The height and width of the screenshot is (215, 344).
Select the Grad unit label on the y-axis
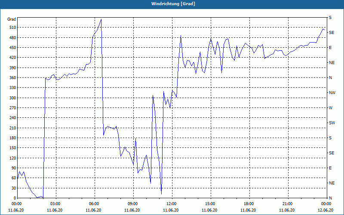(x=12, y=19)
